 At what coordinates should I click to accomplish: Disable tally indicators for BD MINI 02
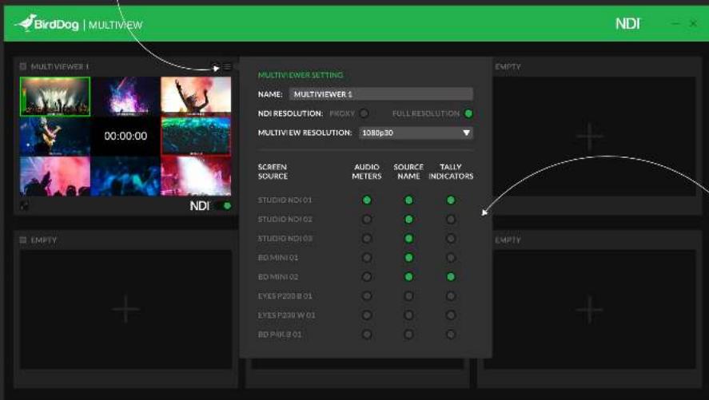click(451, 277)
